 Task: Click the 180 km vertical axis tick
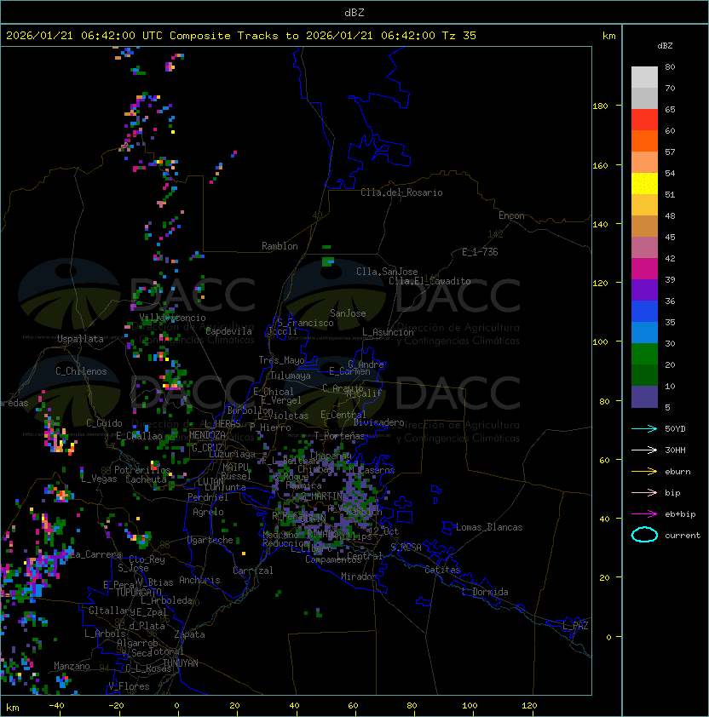coord(600,106)
